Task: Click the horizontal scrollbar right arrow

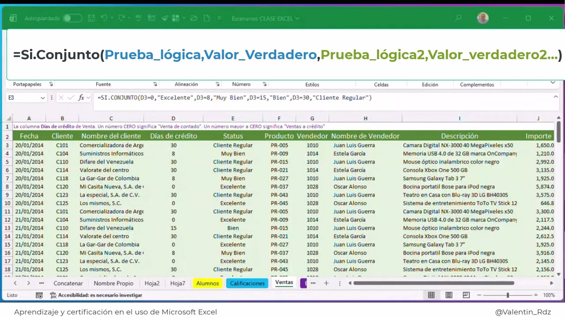Action: (551, 283)
